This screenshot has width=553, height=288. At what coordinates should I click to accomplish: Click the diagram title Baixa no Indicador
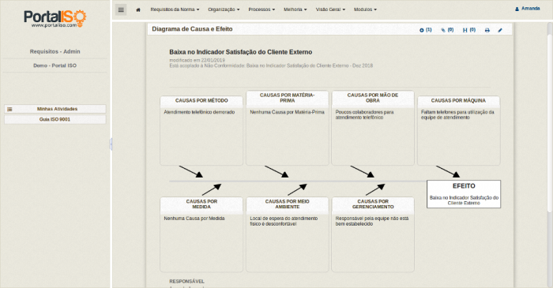(240, 52)
